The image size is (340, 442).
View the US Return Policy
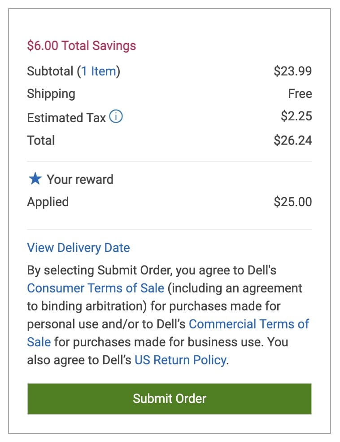[180, 360]
